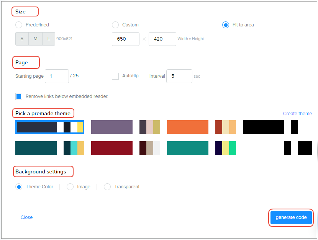318x240 pixels.
Task: Uncheck Remove links below embedded reader
Action: (x=19, y=96)
